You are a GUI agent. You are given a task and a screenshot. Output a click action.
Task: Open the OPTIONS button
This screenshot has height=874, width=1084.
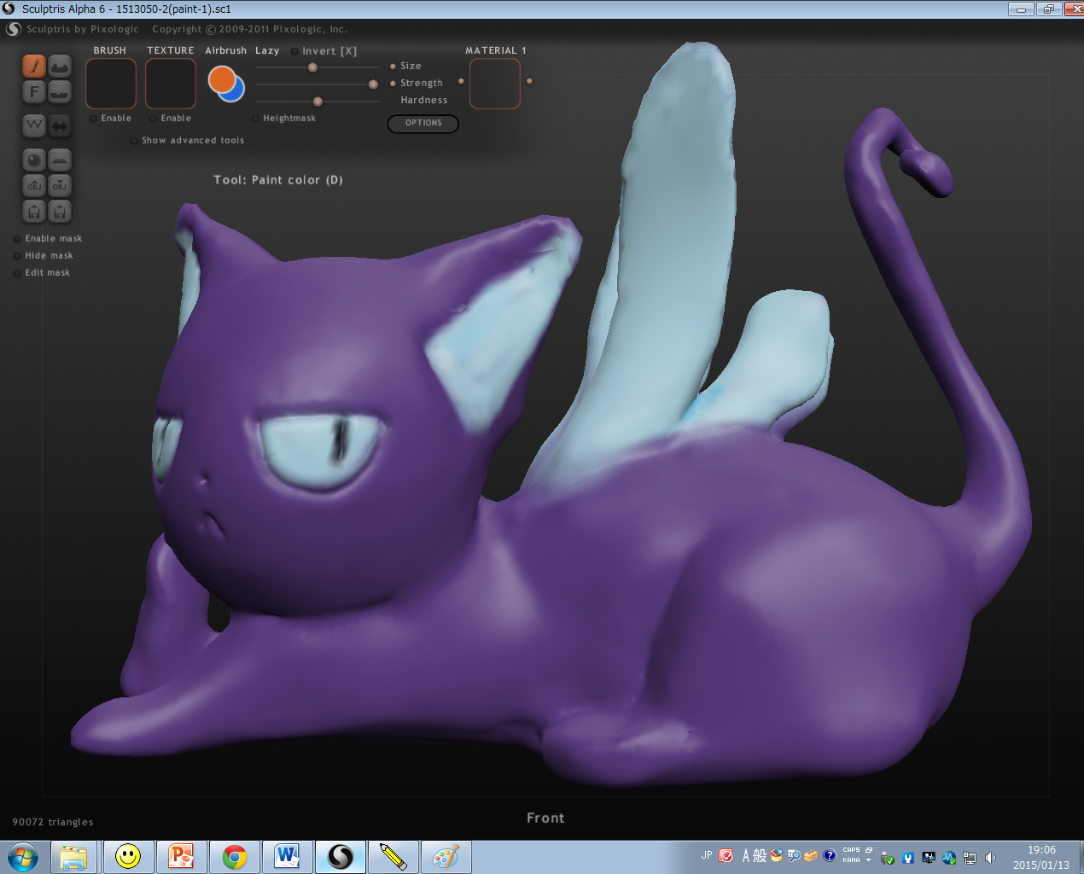coord(423,123)
